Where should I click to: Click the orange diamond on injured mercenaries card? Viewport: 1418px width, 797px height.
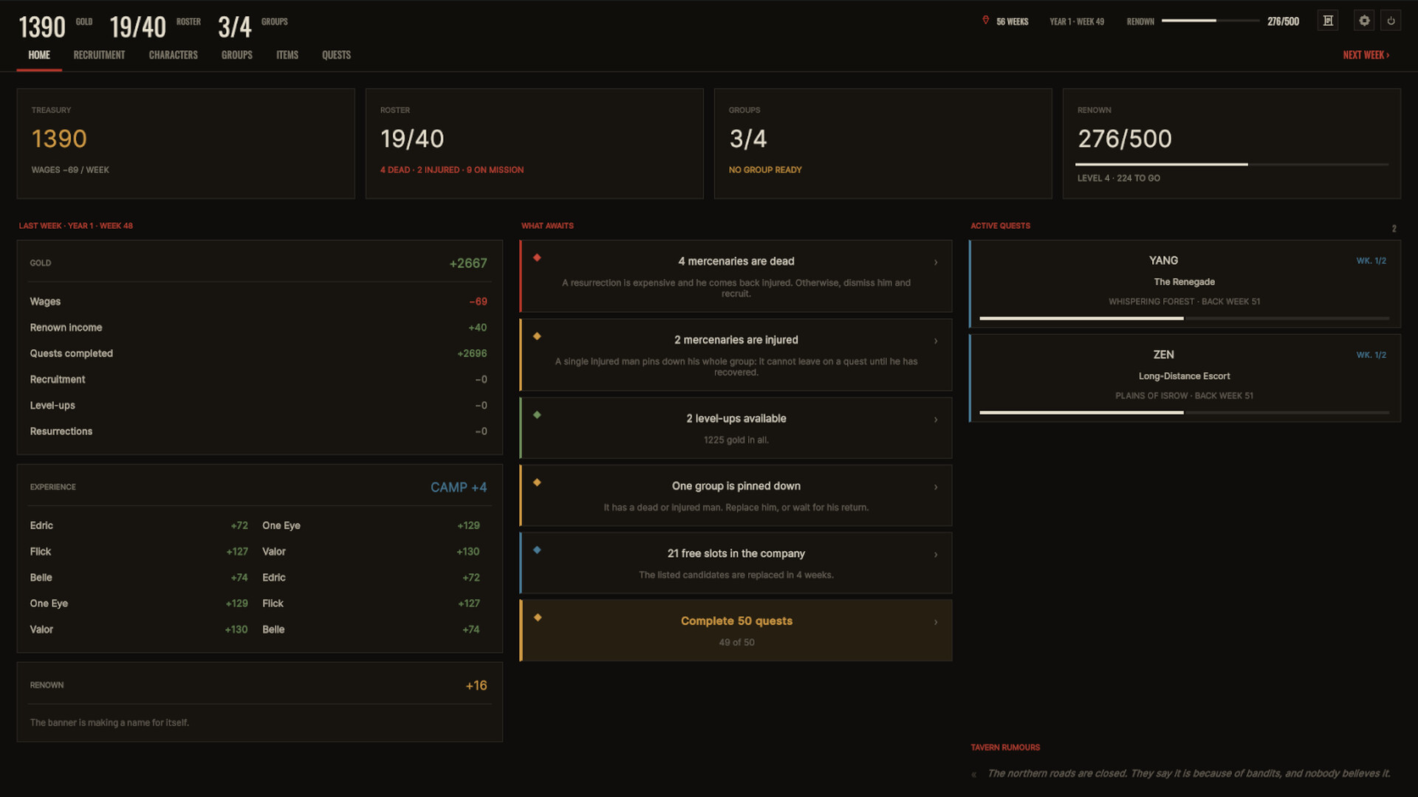click(x=537, y=337)
